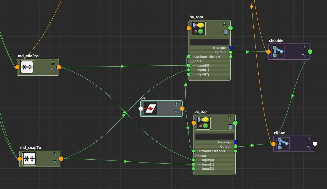Click the attribute filter field in ba_root
Image resolution: width=327 pixels, height=189 pixels.
coord(209,42)
